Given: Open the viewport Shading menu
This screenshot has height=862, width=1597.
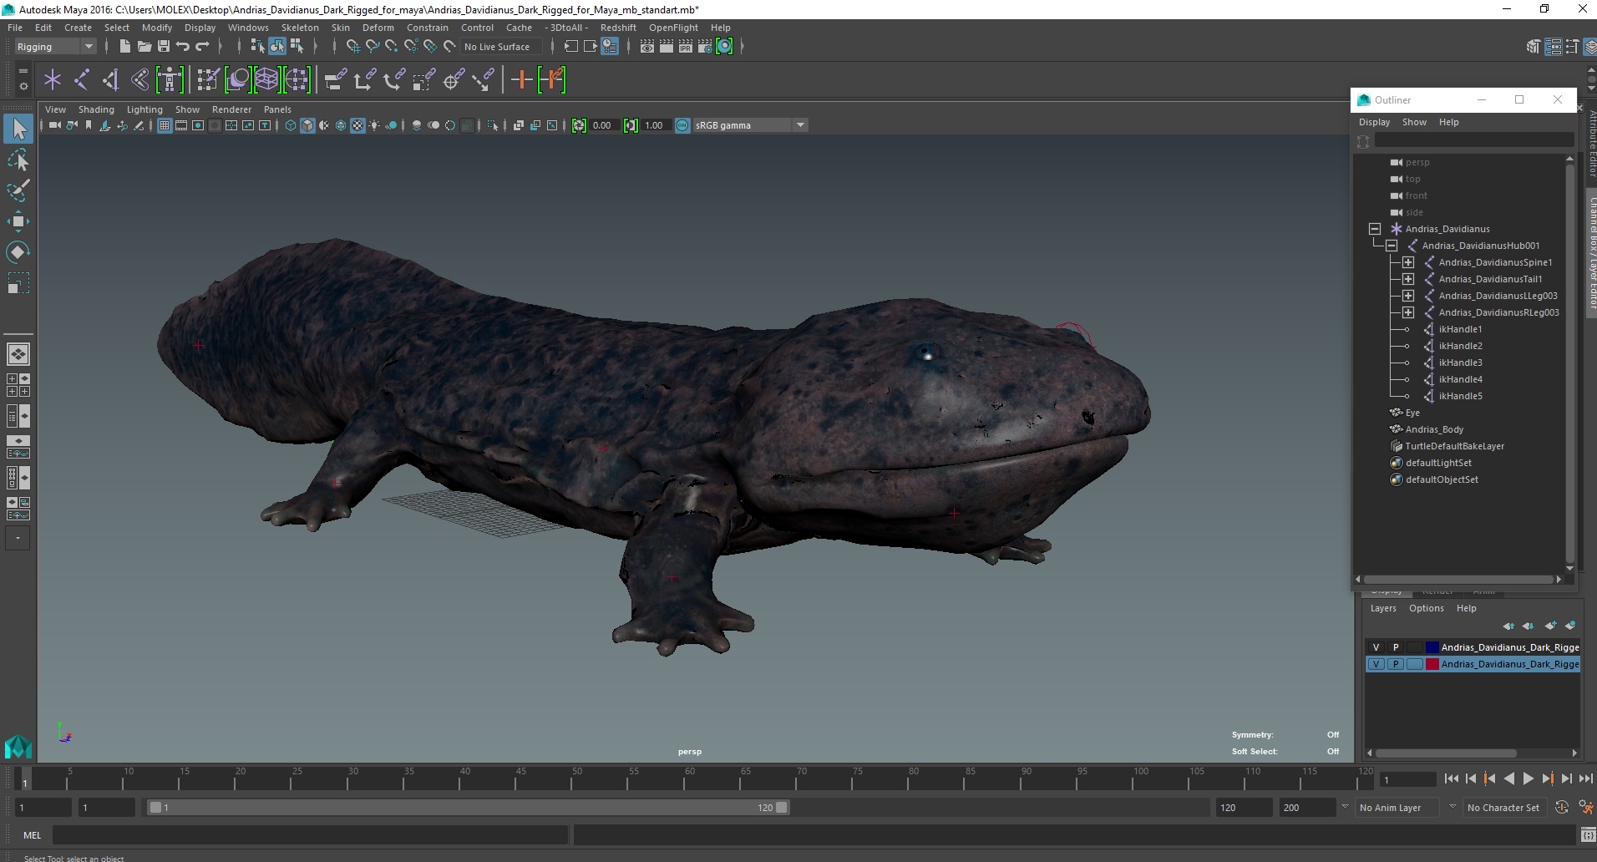Looking at the screenshot, I should 96,109.
